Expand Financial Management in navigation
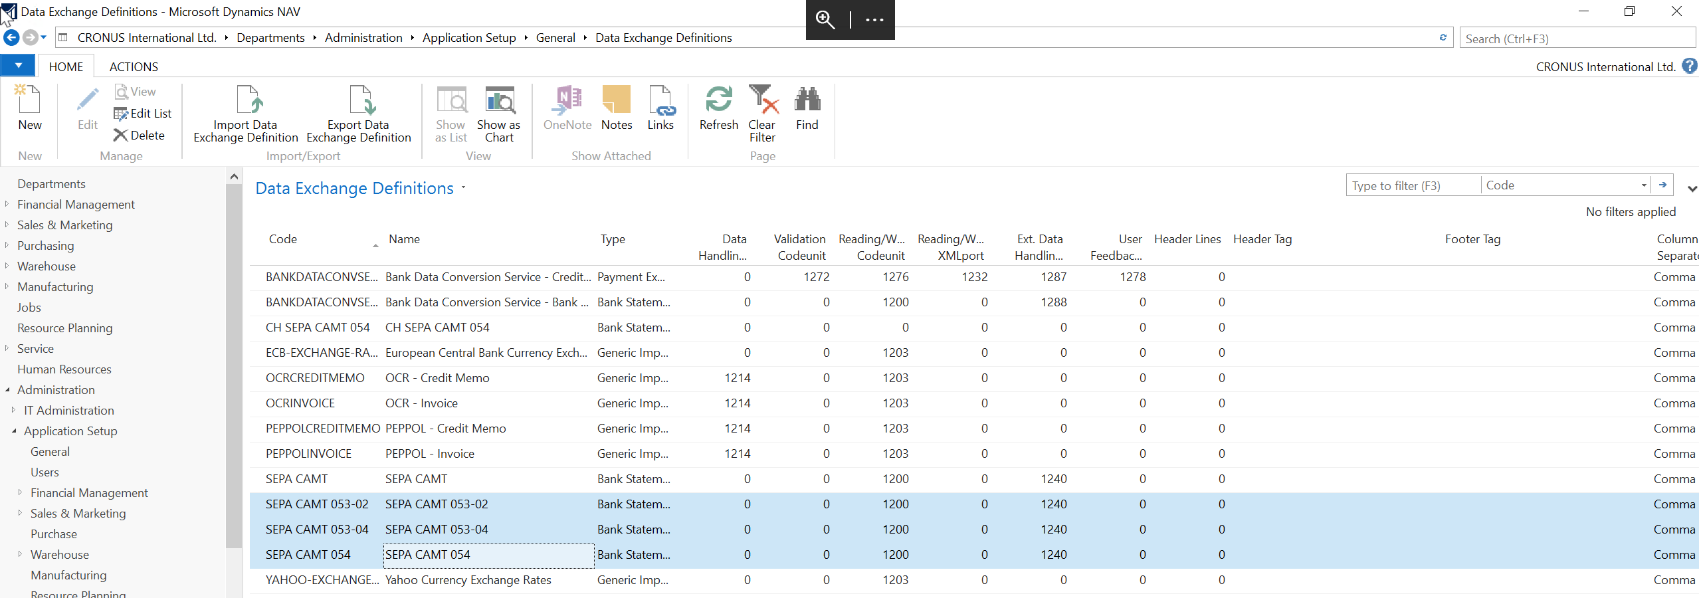This screenshot has width=1699, height=598. pos(7,204)
